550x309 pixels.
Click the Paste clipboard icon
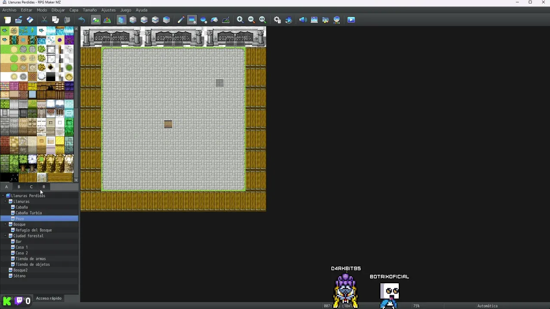click(67, 20)
